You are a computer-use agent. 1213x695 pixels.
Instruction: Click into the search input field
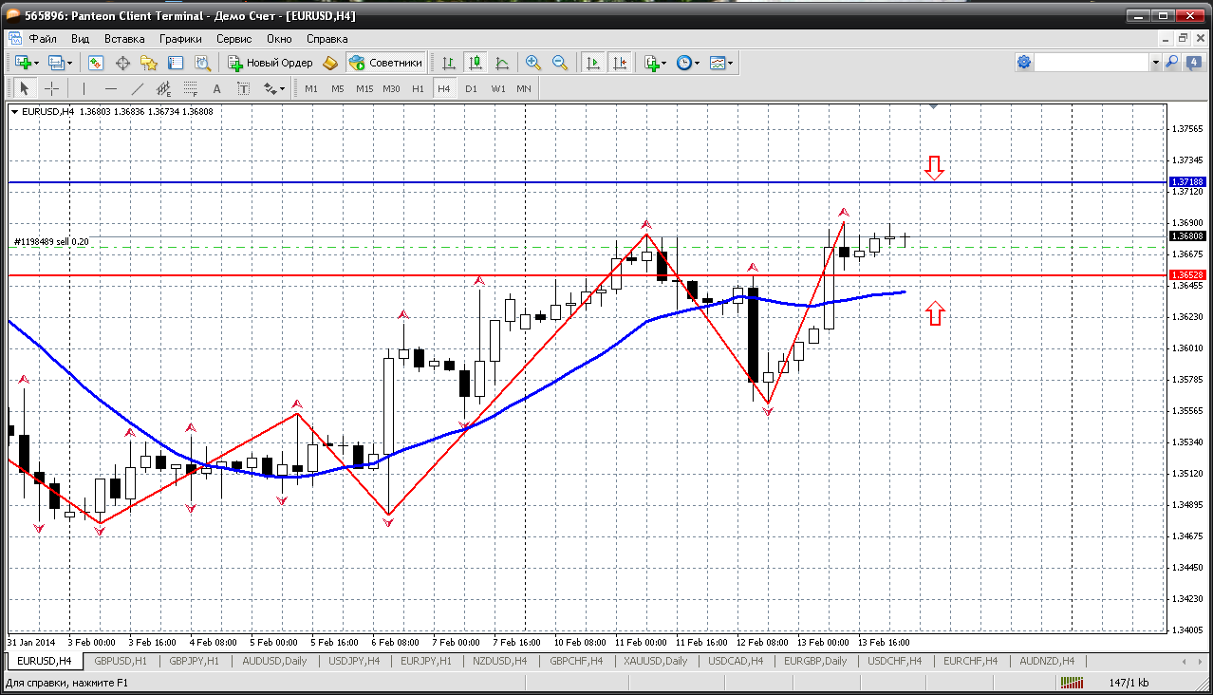1092,63
